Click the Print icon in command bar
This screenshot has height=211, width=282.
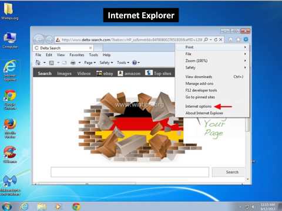[73, 63]
